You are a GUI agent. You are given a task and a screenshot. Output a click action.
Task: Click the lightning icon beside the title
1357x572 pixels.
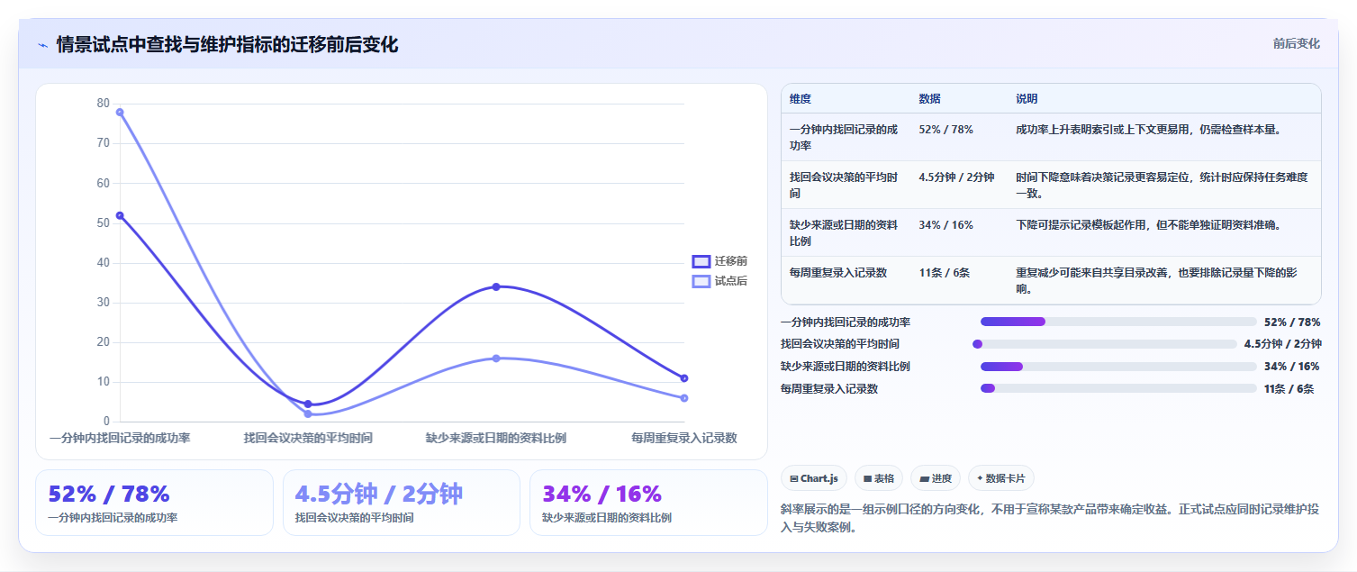[x=42, y=44]
